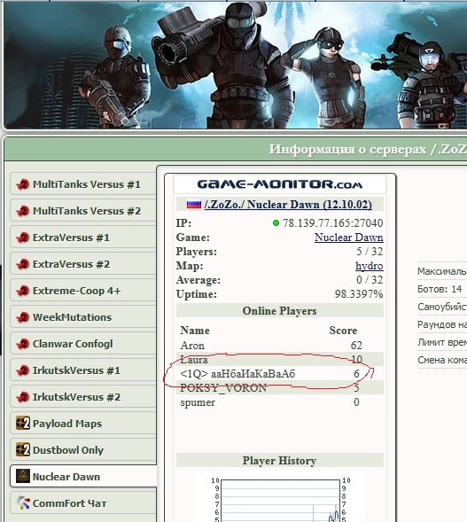
Task: Click the TF2 icon beside Payload Maps
Action: tap(23, 423)
